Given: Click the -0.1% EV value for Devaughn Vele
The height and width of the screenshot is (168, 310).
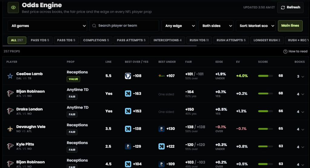Looking at the screenshot, I should pyautogui.click(x=241, y=129).
